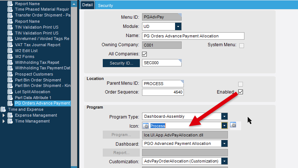Click the Time Management menu icon
This screenshot has width=298, height=168.
click(x=10, y=121)
